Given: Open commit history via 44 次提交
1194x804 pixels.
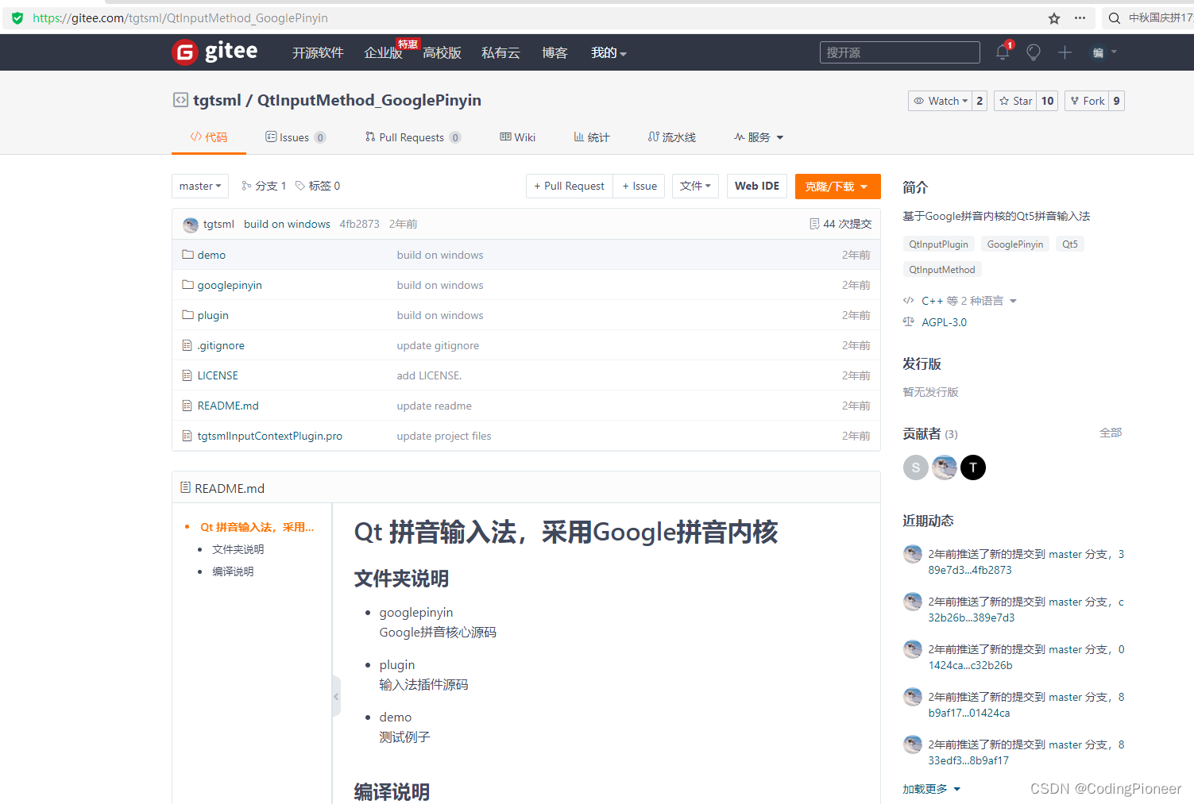Looking at the screenshot, I should click(x=840, y=223).
